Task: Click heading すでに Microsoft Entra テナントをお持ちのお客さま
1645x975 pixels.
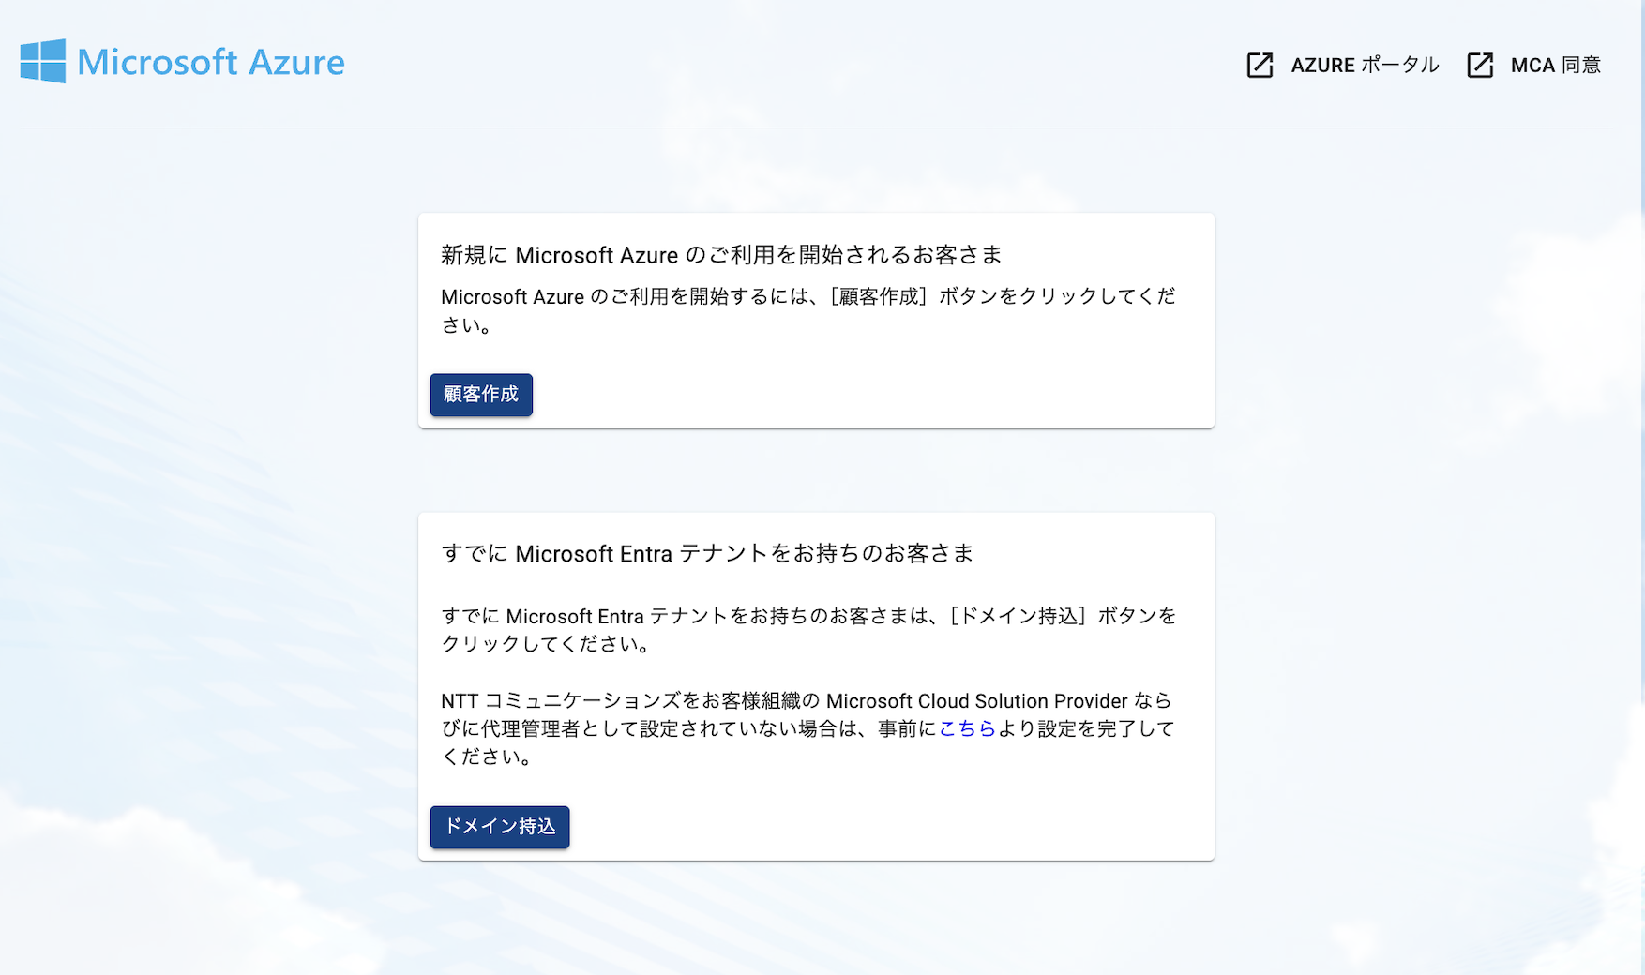Action: click(707, 553)
